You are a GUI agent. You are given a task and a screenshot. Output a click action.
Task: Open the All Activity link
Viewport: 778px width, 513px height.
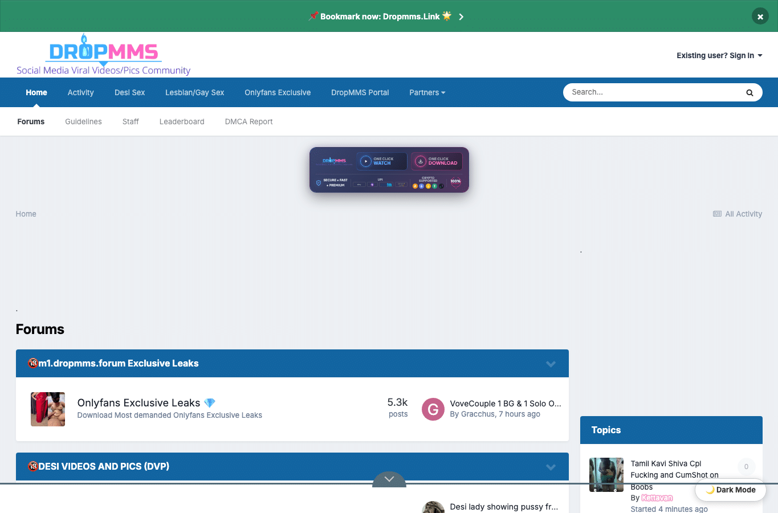click(738, 214)
